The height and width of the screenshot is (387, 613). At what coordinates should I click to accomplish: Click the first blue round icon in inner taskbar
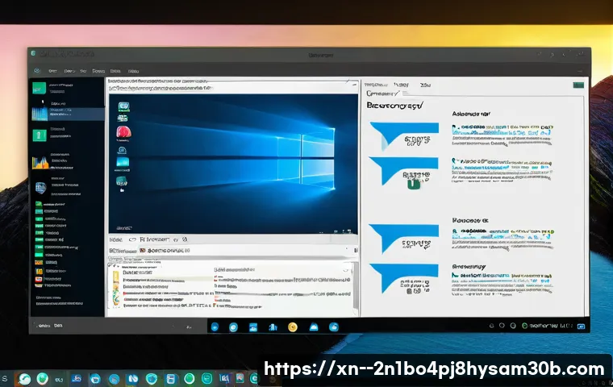(215, 327)
